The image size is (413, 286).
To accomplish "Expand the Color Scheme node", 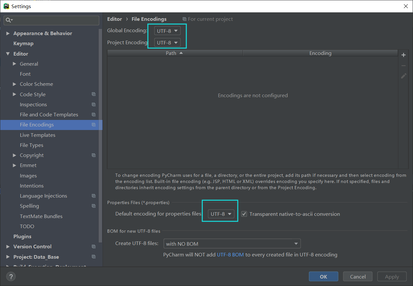I will click(x=14, y=84).
